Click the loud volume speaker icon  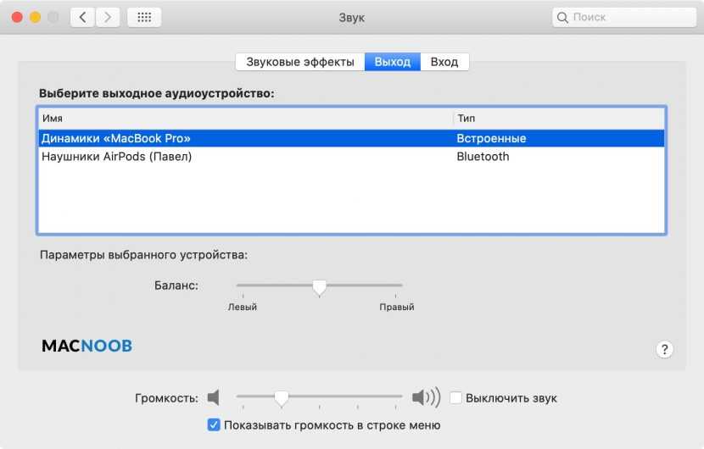tap(426, 397)
